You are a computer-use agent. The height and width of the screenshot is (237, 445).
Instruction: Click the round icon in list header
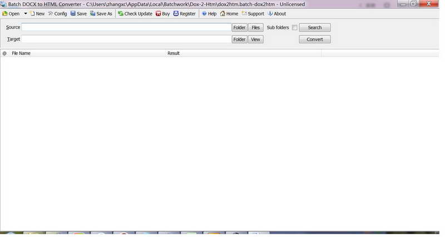click(x=4, y=53)
